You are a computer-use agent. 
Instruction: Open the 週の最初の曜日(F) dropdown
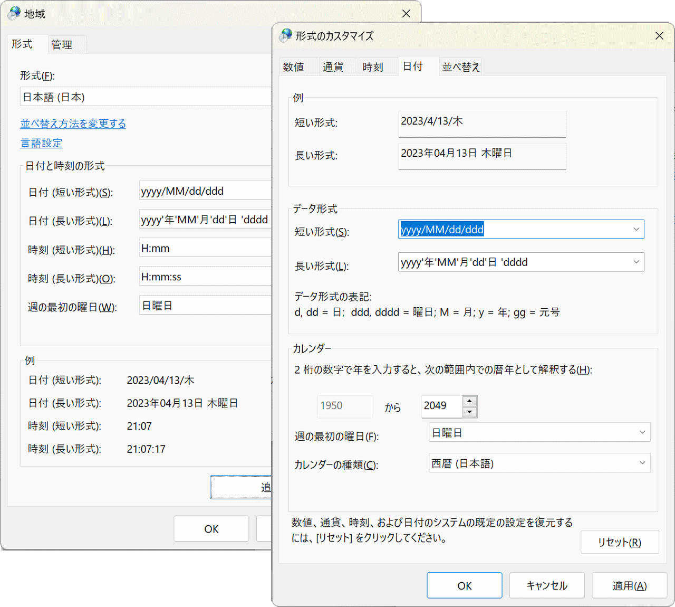pyautogui.click(x=539, y=432)
